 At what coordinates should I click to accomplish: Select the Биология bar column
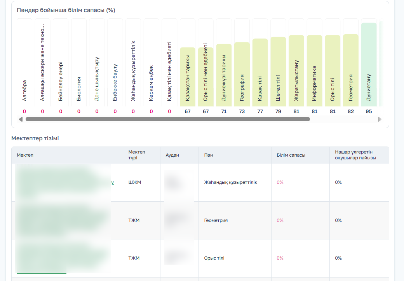pyautogui.click(x=79, y=63)
